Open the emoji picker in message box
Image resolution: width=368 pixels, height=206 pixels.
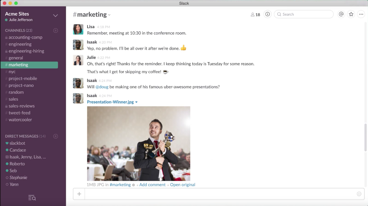[359, 194]
